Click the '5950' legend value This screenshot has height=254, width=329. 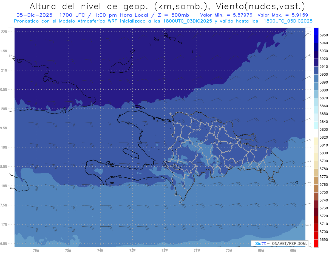324,35
